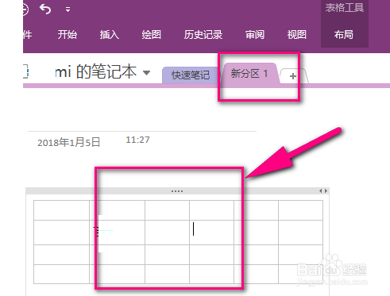Click the container width arrows at right

(323, 190)
